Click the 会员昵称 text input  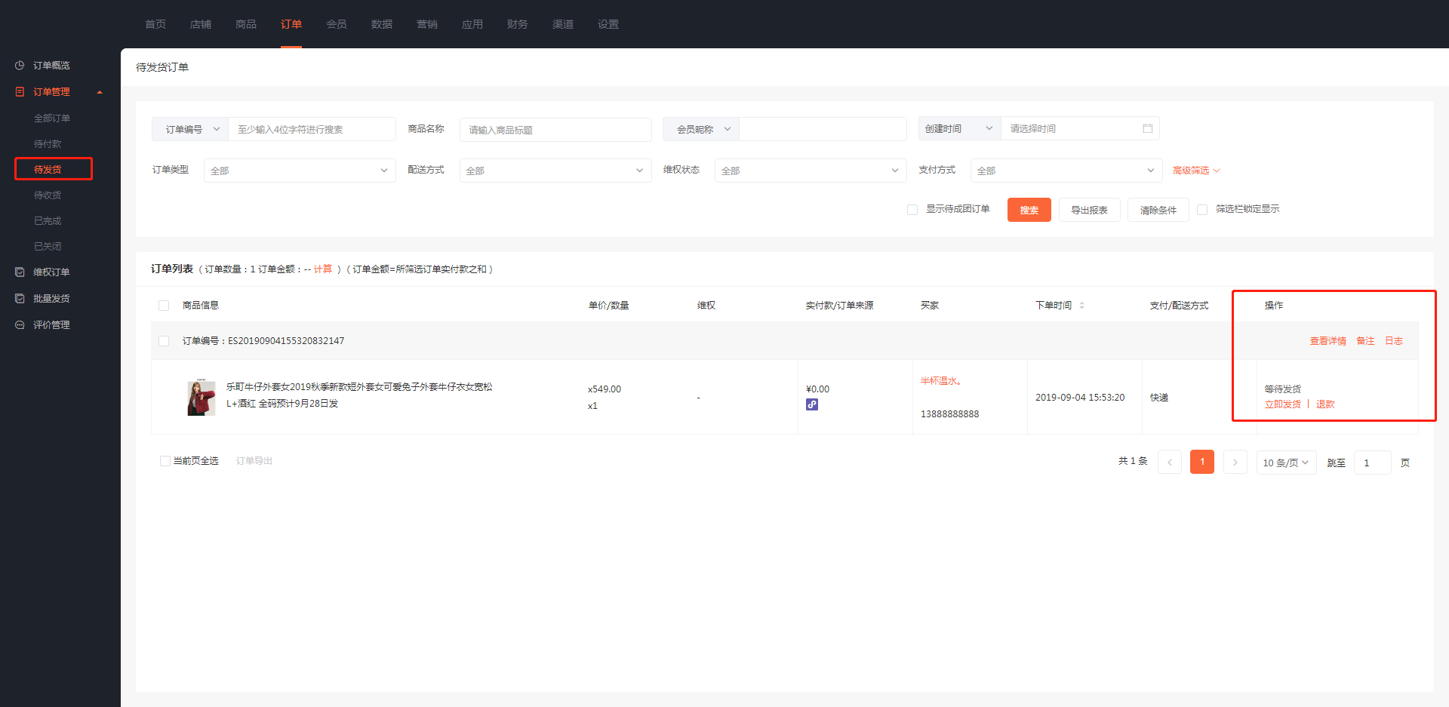823,129
